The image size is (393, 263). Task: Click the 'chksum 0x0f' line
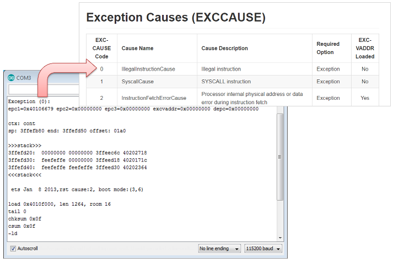(25, 219)
